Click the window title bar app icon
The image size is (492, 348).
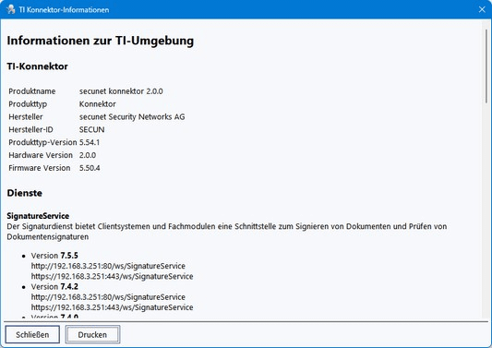point(11,9)
